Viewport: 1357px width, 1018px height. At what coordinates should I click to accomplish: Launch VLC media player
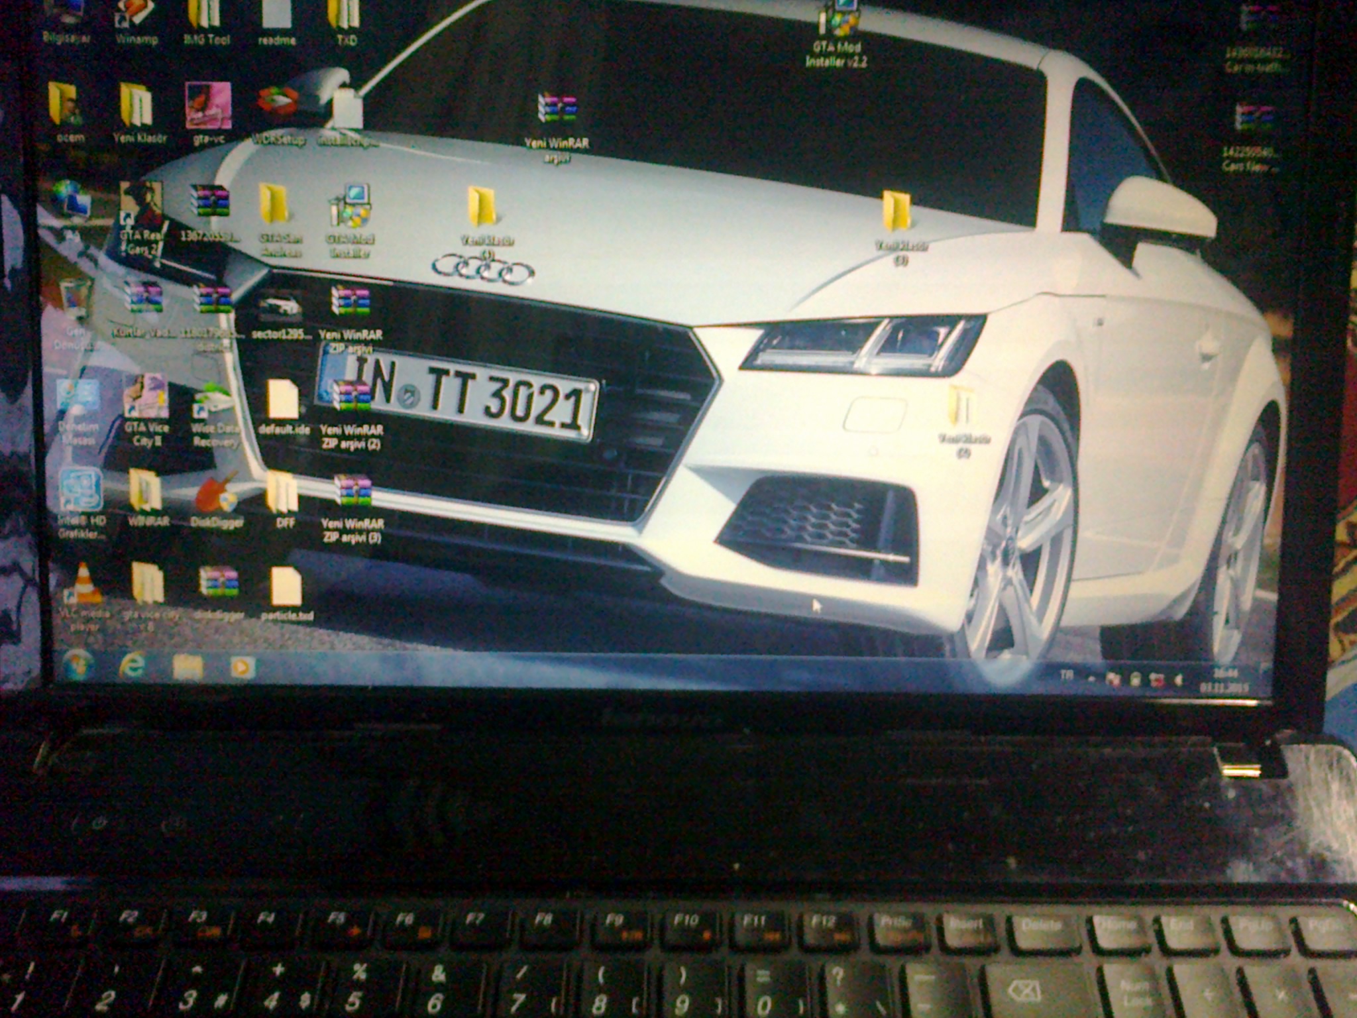pyautogui.click(x=84, y=598)
